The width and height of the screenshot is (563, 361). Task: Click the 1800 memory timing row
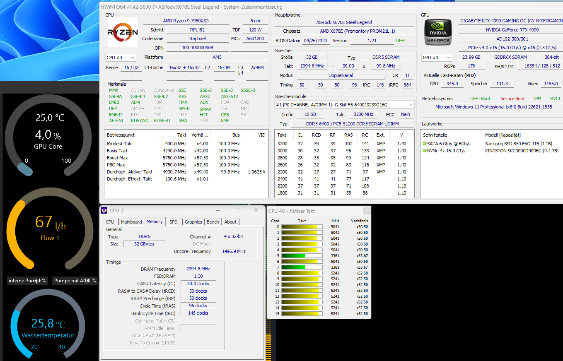click(344, 193)
